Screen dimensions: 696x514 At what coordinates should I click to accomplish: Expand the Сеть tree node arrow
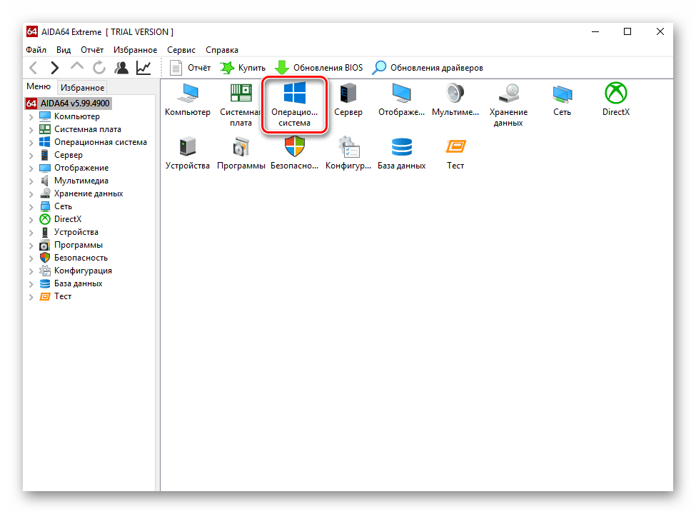click(31, 207)
